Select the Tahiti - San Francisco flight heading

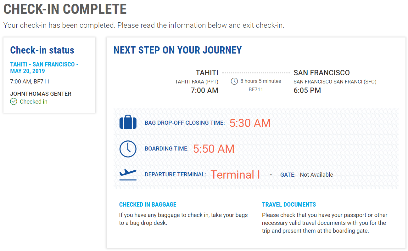(x=44, y=68)
